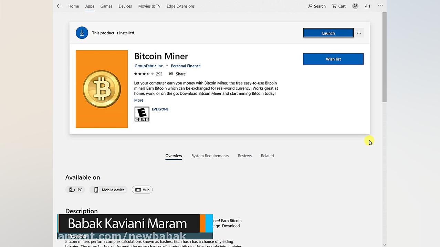This screenshot has width=440, height=247.
Task: Open the shopping Cart
Action: (x=339, y=6)
